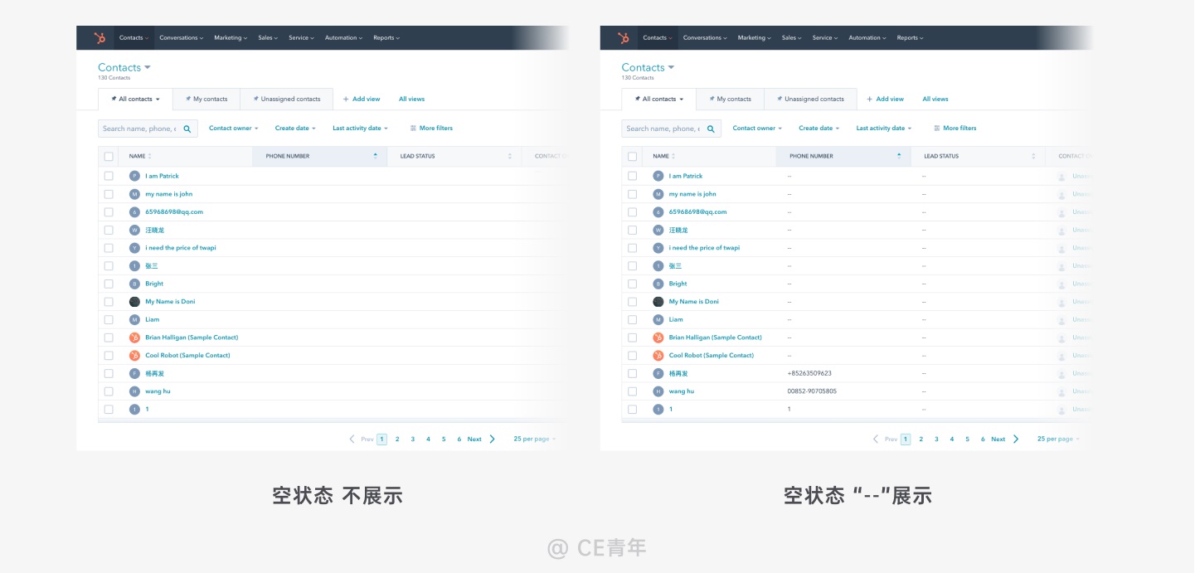Check the Liam row in right screenshot
This screenshot has height=573, width=1195.
pos(633,319)
